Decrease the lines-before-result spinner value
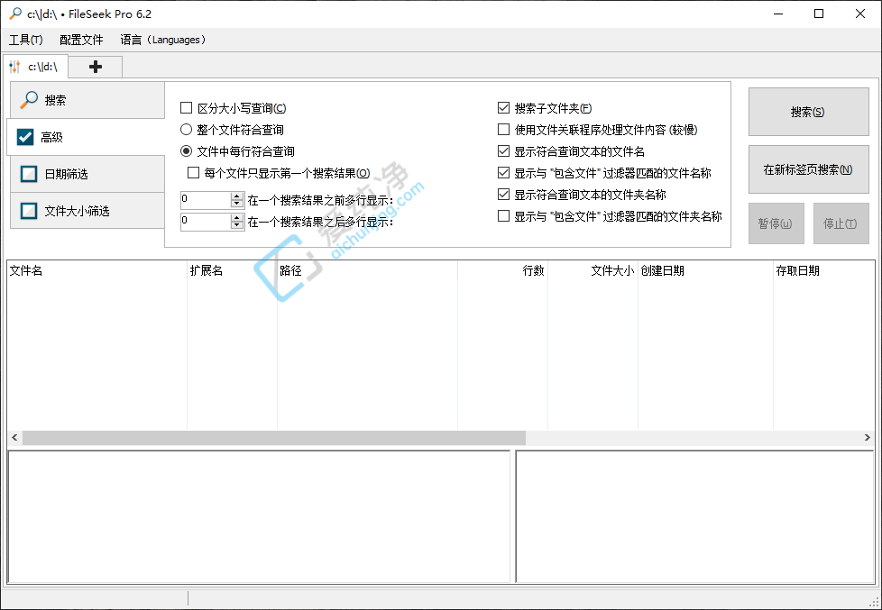This screenshot has width=882, height=610. point(237,204)
